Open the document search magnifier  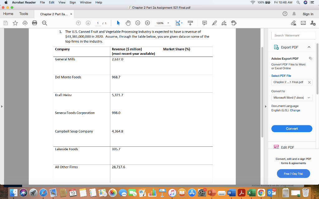click(x=45, y=23)
